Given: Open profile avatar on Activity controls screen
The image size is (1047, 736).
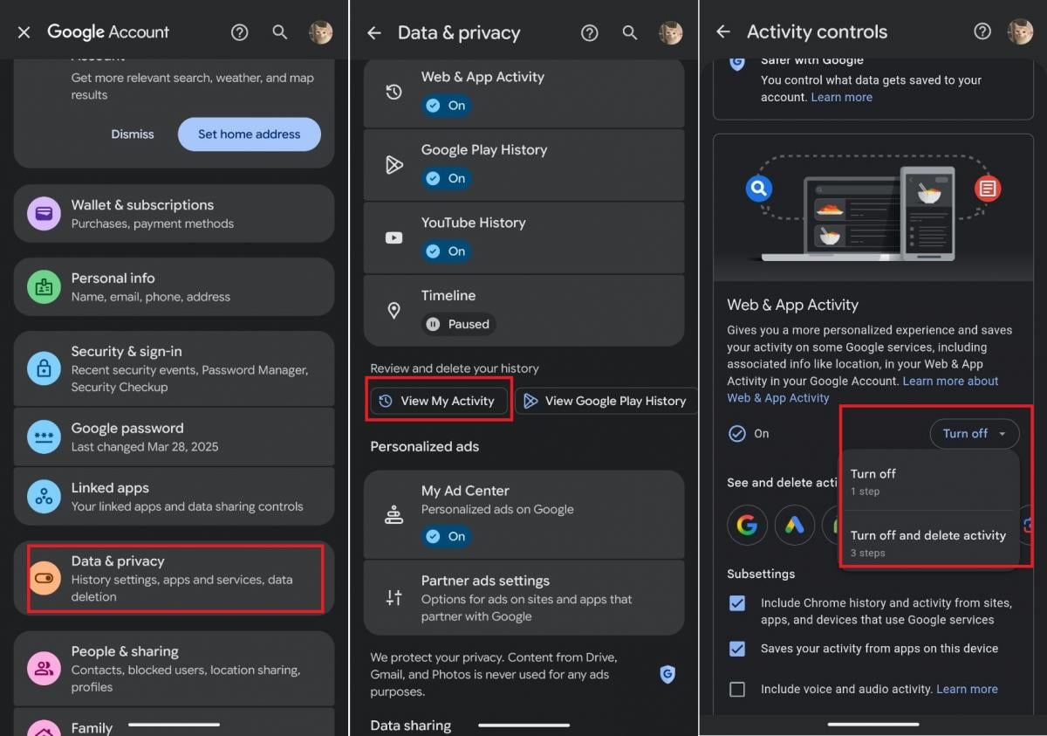Looking at the screenshot, I should pyautogui.click(x=1020, y=32).
